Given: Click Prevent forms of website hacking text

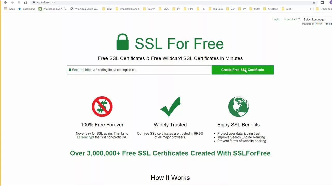Looking at the screenshot, I should pos(241,141).
